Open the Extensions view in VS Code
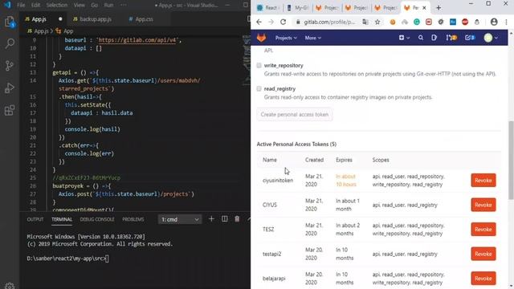 click(10, 110)
